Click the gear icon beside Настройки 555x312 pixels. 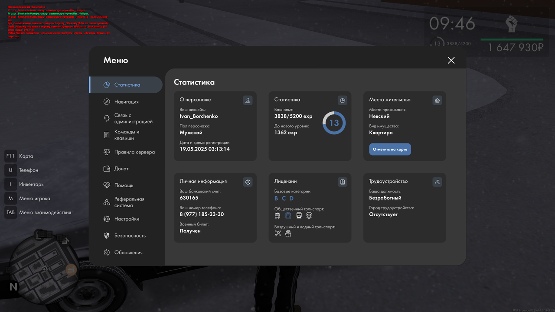coord(107,219)
